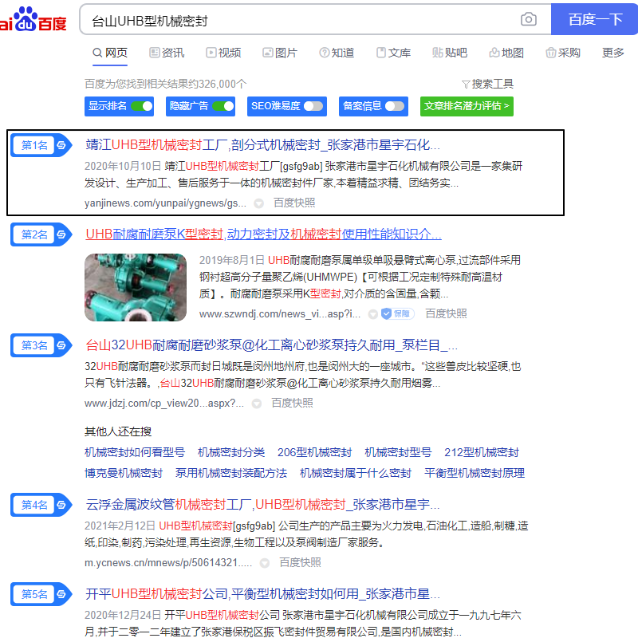Viewport: 638px width, 638px height.
Task: Click the camera image-search icon
Action: (528, 19)
